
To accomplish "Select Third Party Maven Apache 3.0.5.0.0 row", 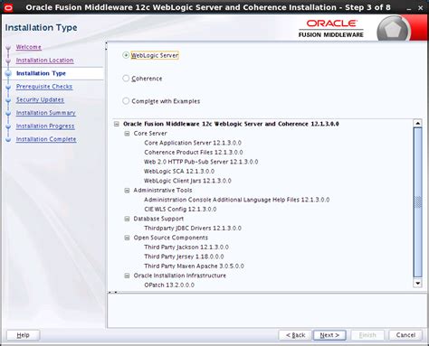I will pos(194,267).
